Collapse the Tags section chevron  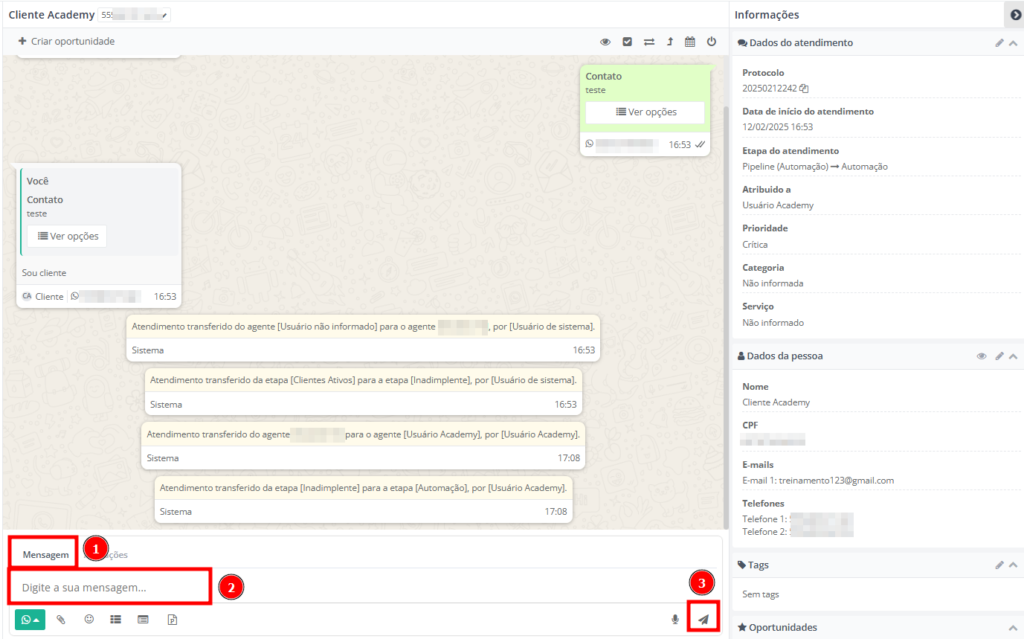(1013, 565)
